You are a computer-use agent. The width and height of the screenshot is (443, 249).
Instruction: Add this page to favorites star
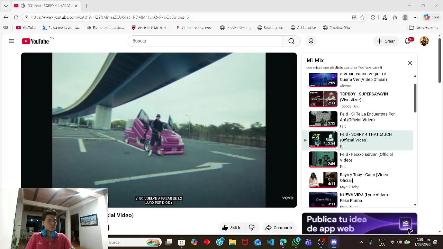(362, 17)
